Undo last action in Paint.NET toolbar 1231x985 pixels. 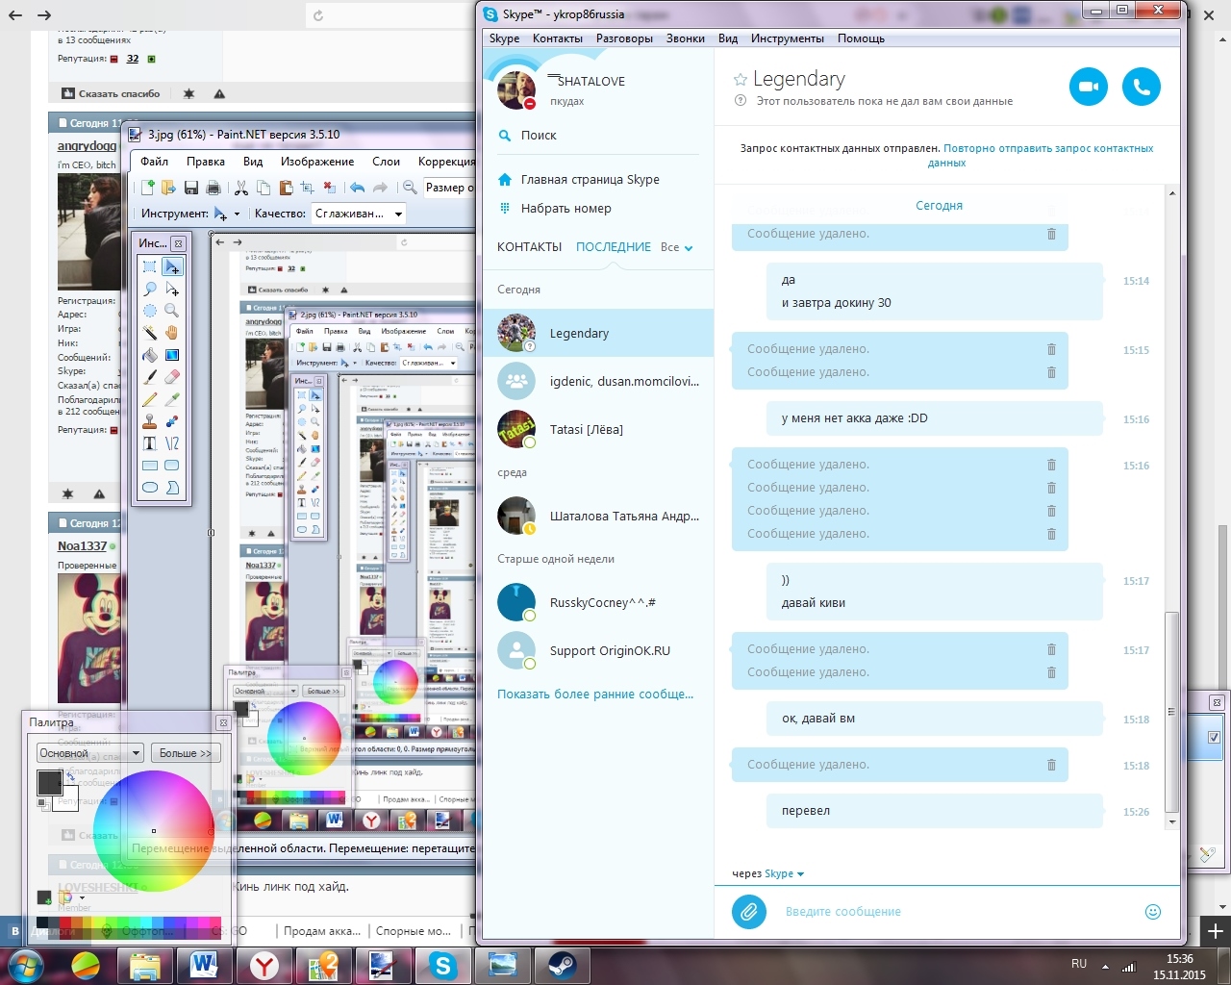tap(358, 188)
